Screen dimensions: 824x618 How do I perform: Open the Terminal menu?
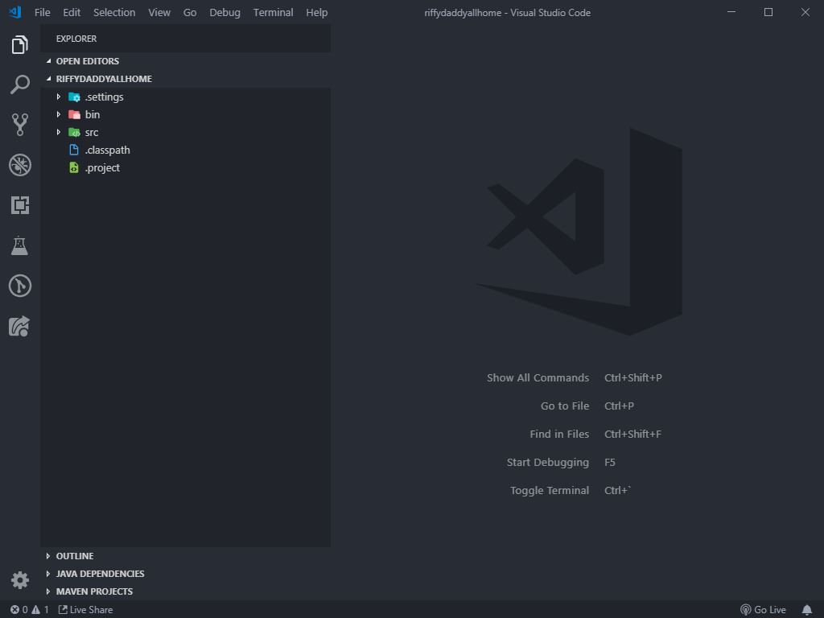[273, 12]
